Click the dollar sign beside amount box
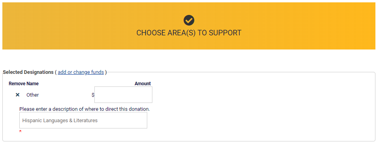The height and width of the screenshot is (143, 377). 93,95
